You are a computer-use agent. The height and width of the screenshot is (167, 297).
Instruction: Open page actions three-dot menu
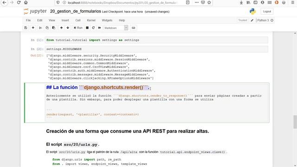coord(197,2)
